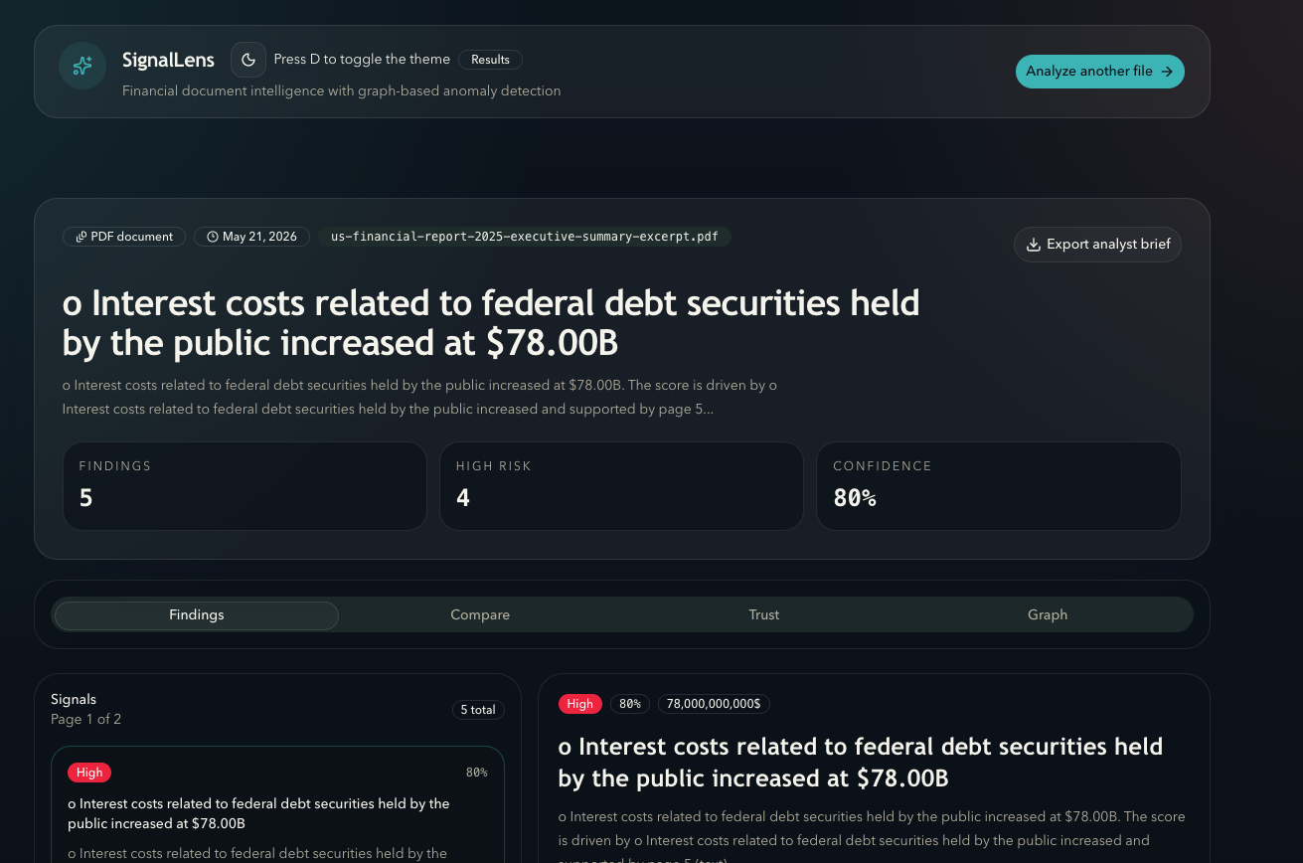Open the Graph tab
This screenshot has height=863, width=1303.
click(1048, 615)
